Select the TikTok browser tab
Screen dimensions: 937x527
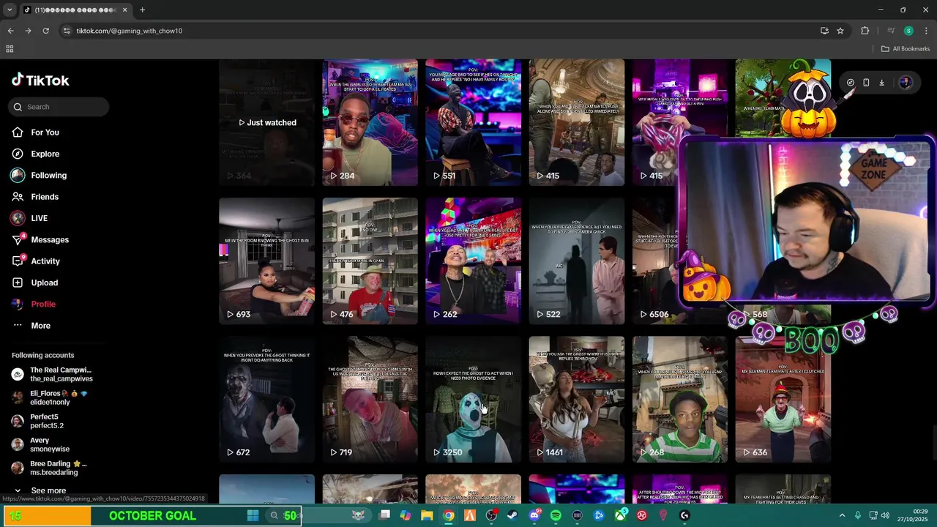coord(75,10)
